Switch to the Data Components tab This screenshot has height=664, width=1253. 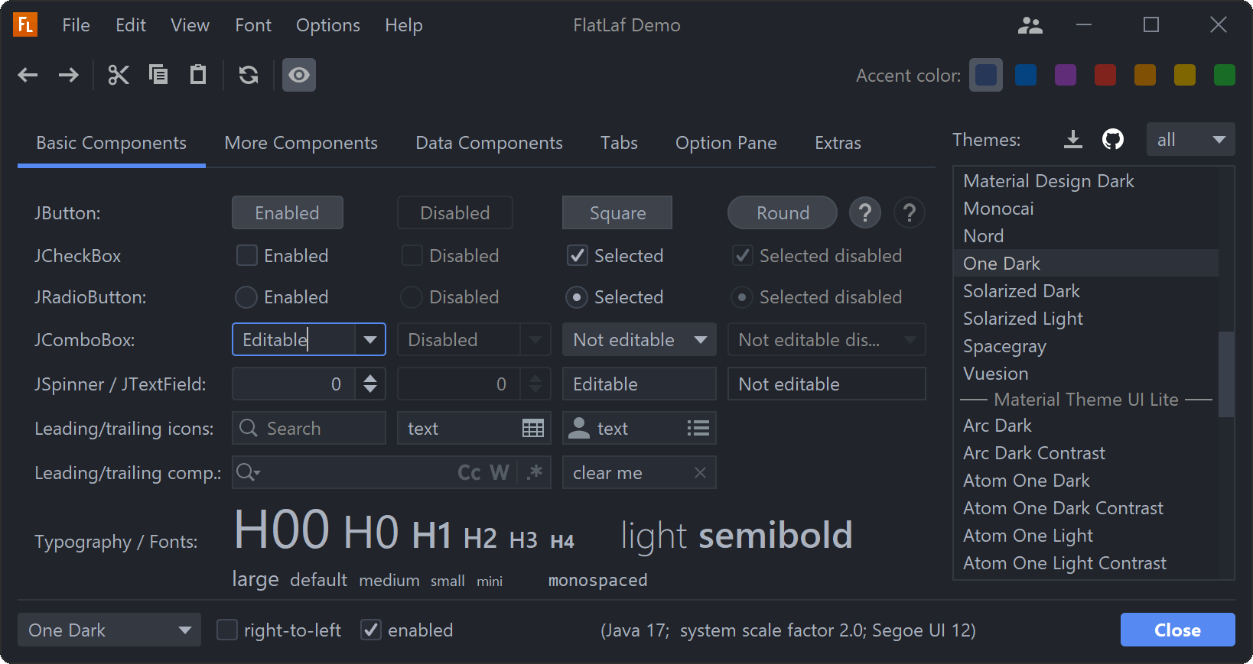coord(489,143)
